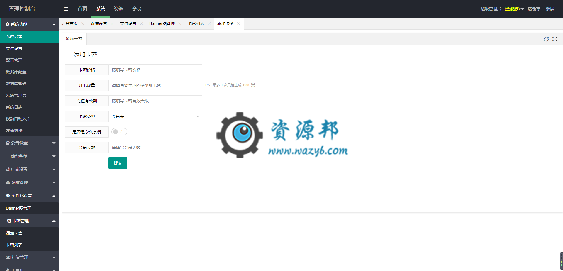
Task: Collapse the 系统功能 sidebar section
Action: coord(29,24)
